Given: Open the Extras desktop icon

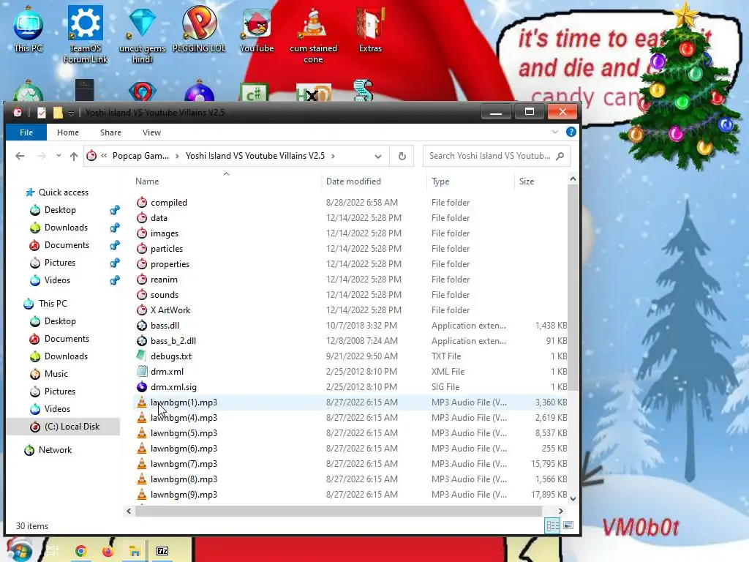Looking at the screenshot, I should pyautogui.click(x=370, y=29).
